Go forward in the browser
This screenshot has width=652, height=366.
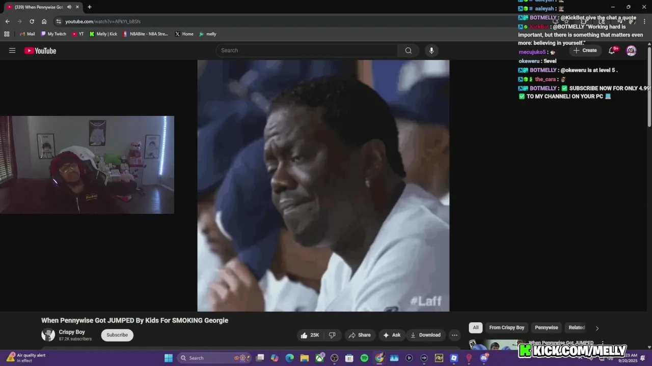20,21
